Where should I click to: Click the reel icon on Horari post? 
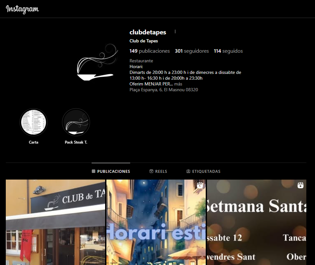coord(200,185)
